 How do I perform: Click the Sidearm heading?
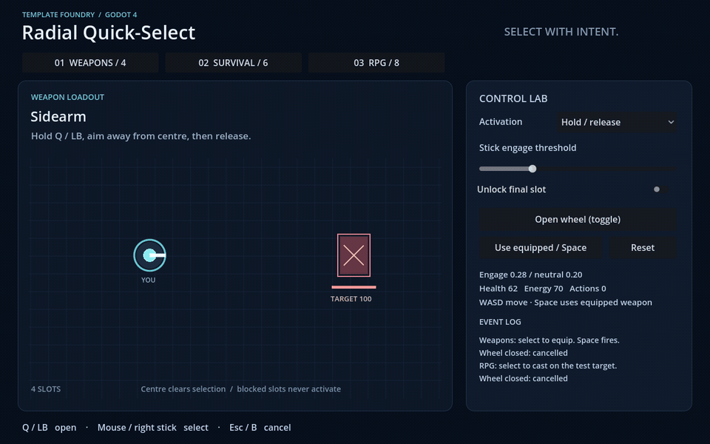click(x=58, y=116)
